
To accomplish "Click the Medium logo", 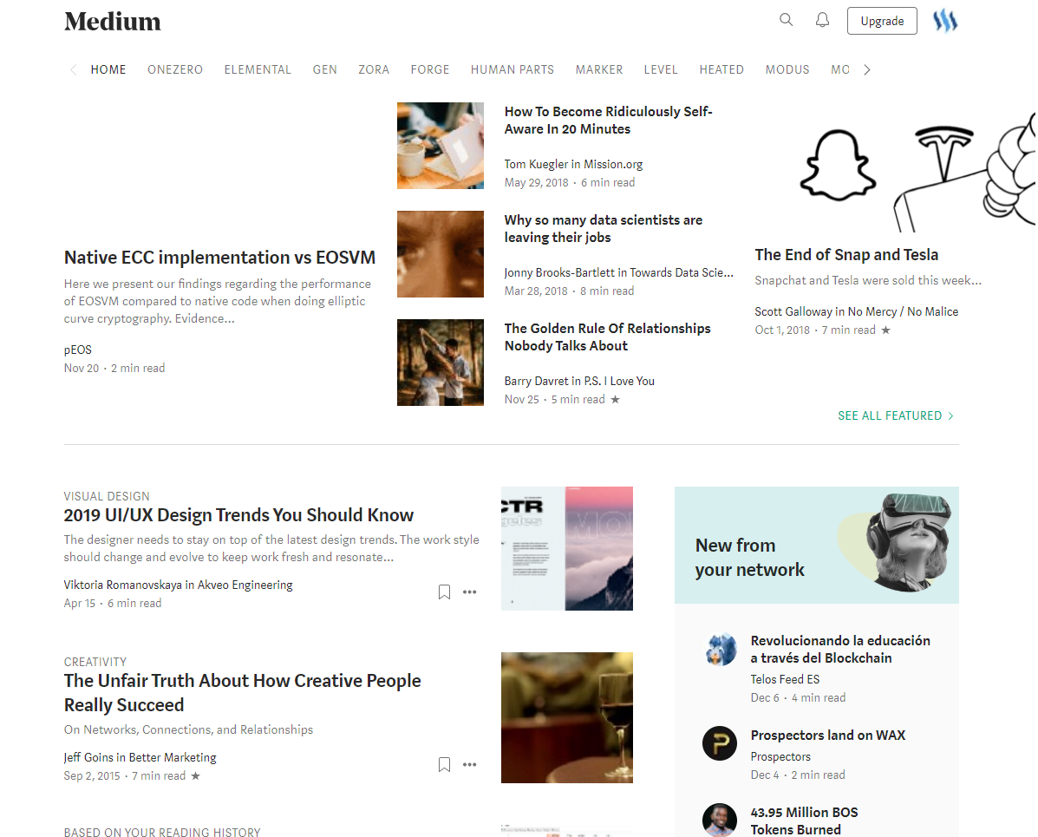I will (x=113, y=22).
